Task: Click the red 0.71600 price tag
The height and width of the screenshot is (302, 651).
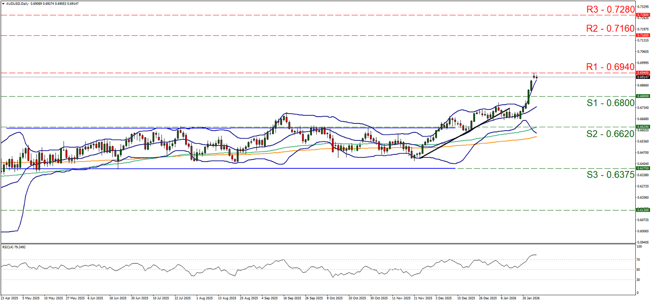Action: point(643,35)
